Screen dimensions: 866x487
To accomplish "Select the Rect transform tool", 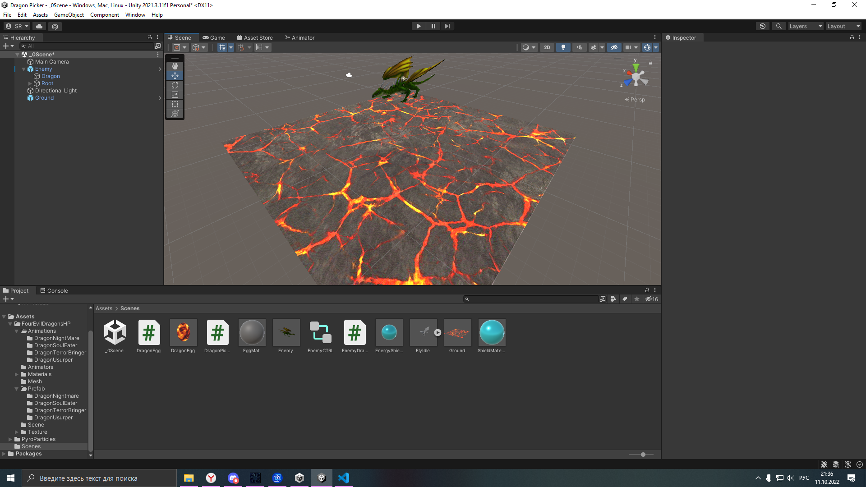I will click(175, 104).
